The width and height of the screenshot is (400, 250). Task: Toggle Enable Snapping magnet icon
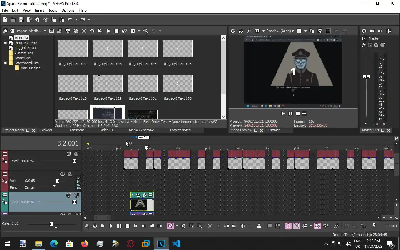pos(288,226)
